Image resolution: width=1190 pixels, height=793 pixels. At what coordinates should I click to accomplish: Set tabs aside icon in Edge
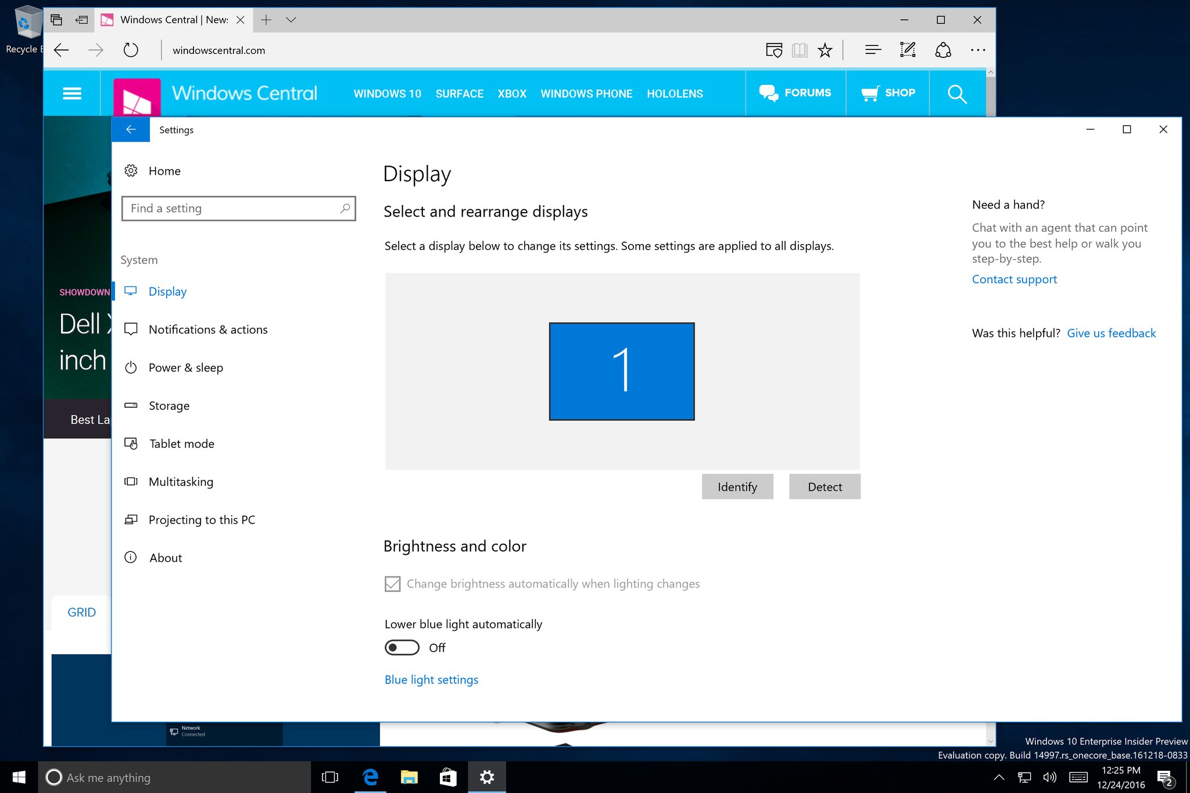(81, 20)
